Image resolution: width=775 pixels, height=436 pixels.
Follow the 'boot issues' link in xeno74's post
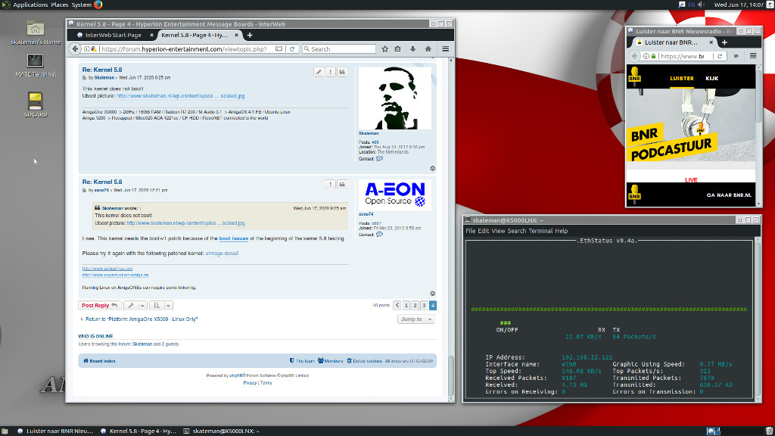233,238
